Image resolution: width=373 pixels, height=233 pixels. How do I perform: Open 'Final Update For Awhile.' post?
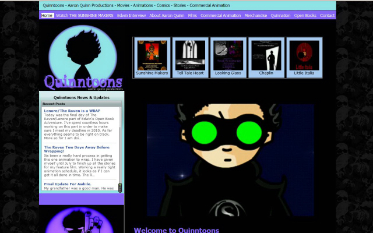tap(68, 184)
